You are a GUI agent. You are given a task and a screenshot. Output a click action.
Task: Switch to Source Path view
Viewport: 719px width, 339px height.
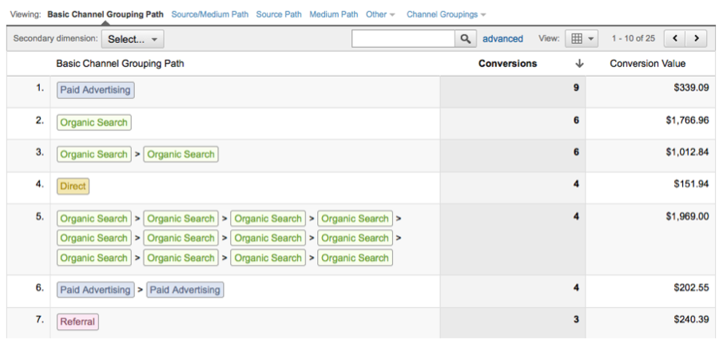tap(278, 14)
